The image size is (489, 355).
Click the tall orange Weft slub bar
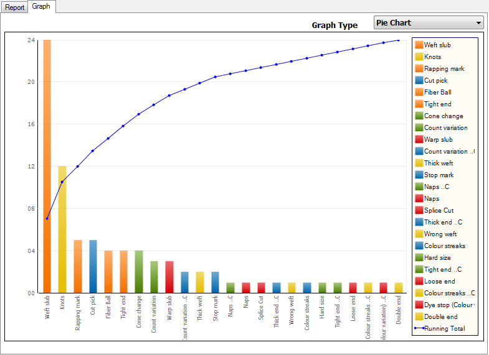click(47, 167)
